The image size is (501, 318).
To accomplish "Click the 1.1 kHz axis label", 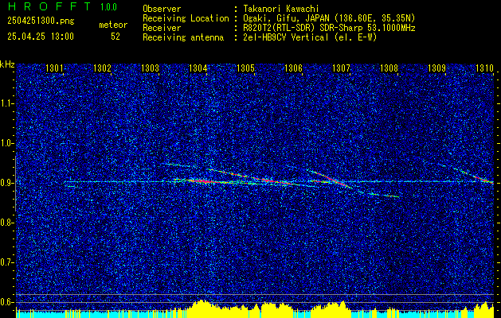I will 6,103.
